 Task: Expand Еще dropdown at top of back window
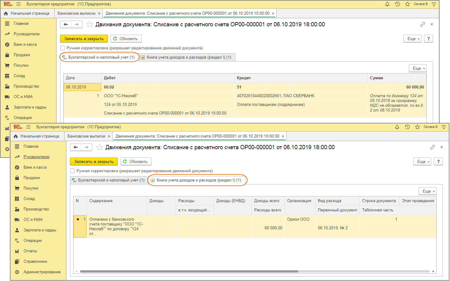(x=412, y=39)
